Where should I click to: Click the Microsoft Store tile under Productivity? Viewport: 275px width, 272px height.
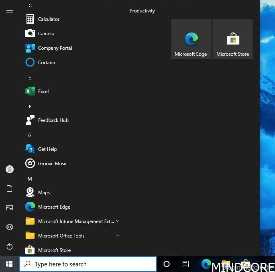pyautogui.click(x=233, y=39)
